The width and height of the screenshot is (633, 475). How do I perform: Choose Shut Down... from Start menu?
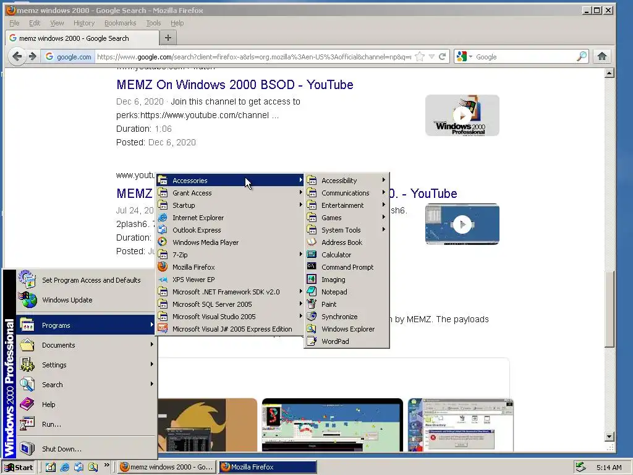[x=85, y=449]
